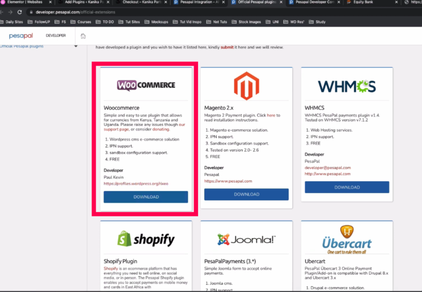Select the Magento 2.x card heading
The height and width of the screenshot is (292, 422).
(219, 108)
